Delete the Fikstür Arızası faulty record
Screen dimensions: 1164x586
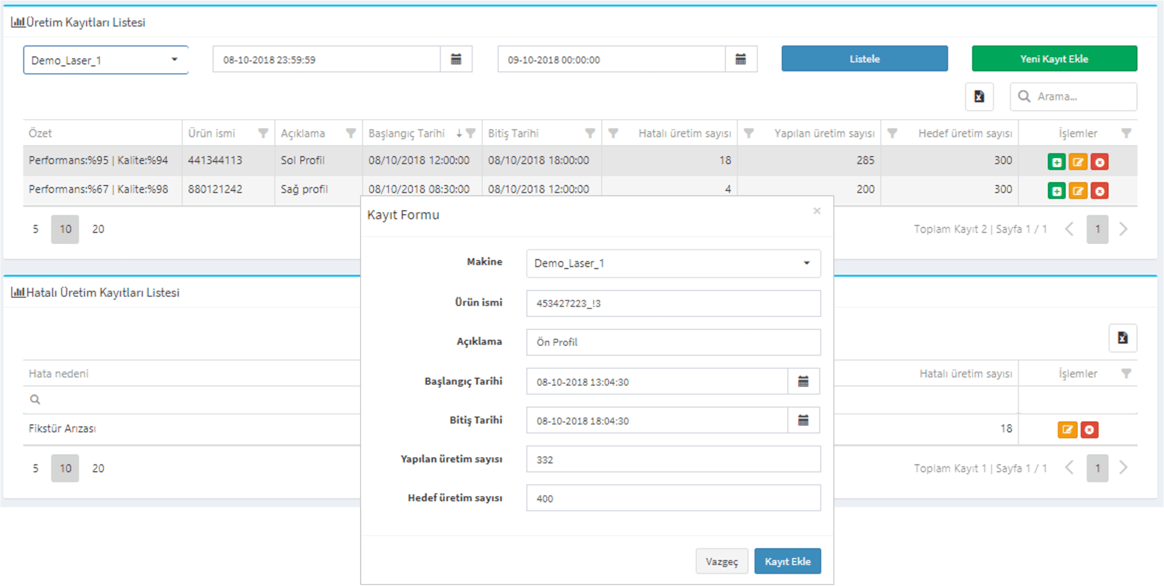[x=1089, y=430]
